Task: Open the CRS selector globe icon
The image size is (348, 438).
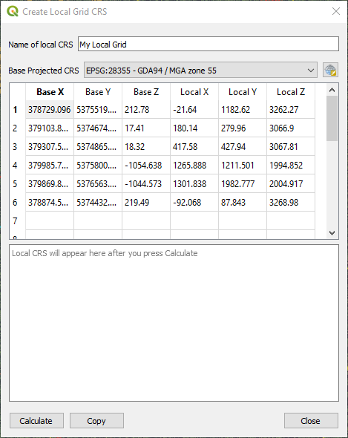Action: tap(330, 70)
